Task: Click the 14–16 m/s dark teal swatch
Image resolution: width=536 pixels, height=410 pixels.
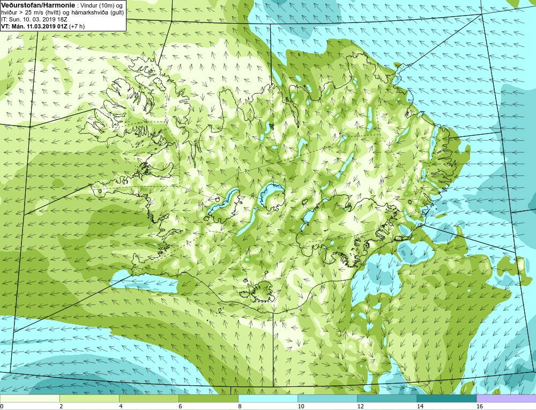Action: (x=446, y=398)
